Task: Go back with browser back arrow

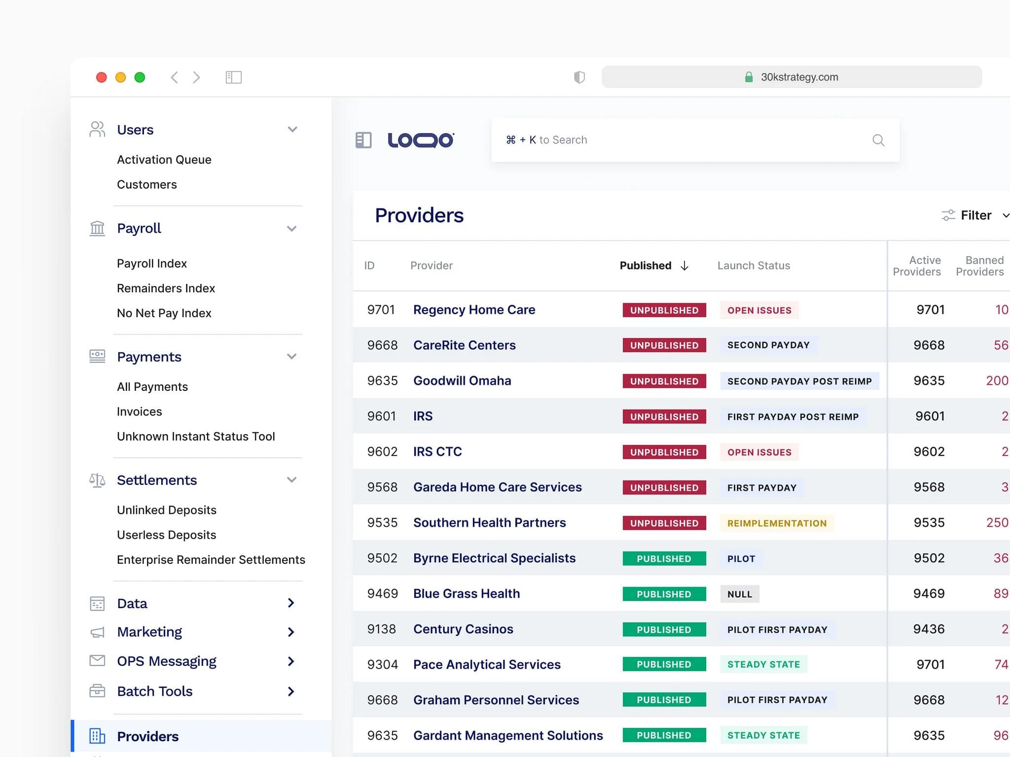Action: point(174,77)
